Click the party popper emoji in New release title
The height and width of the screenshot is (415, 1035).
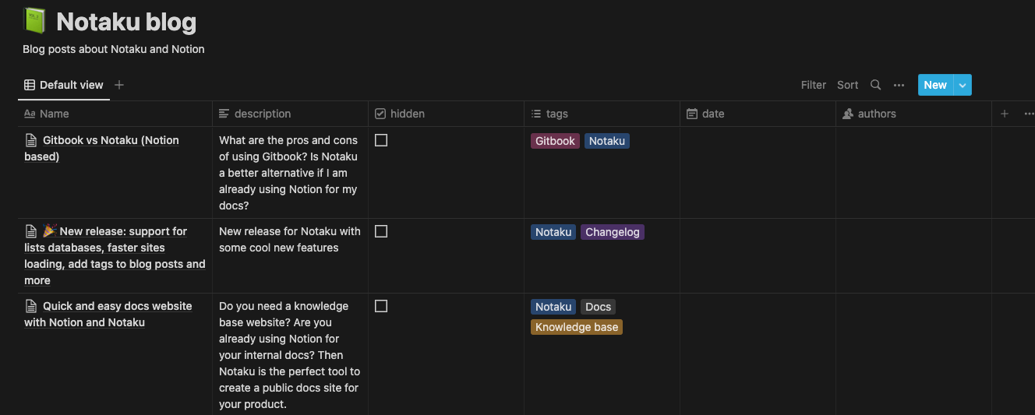click(50, 230)
